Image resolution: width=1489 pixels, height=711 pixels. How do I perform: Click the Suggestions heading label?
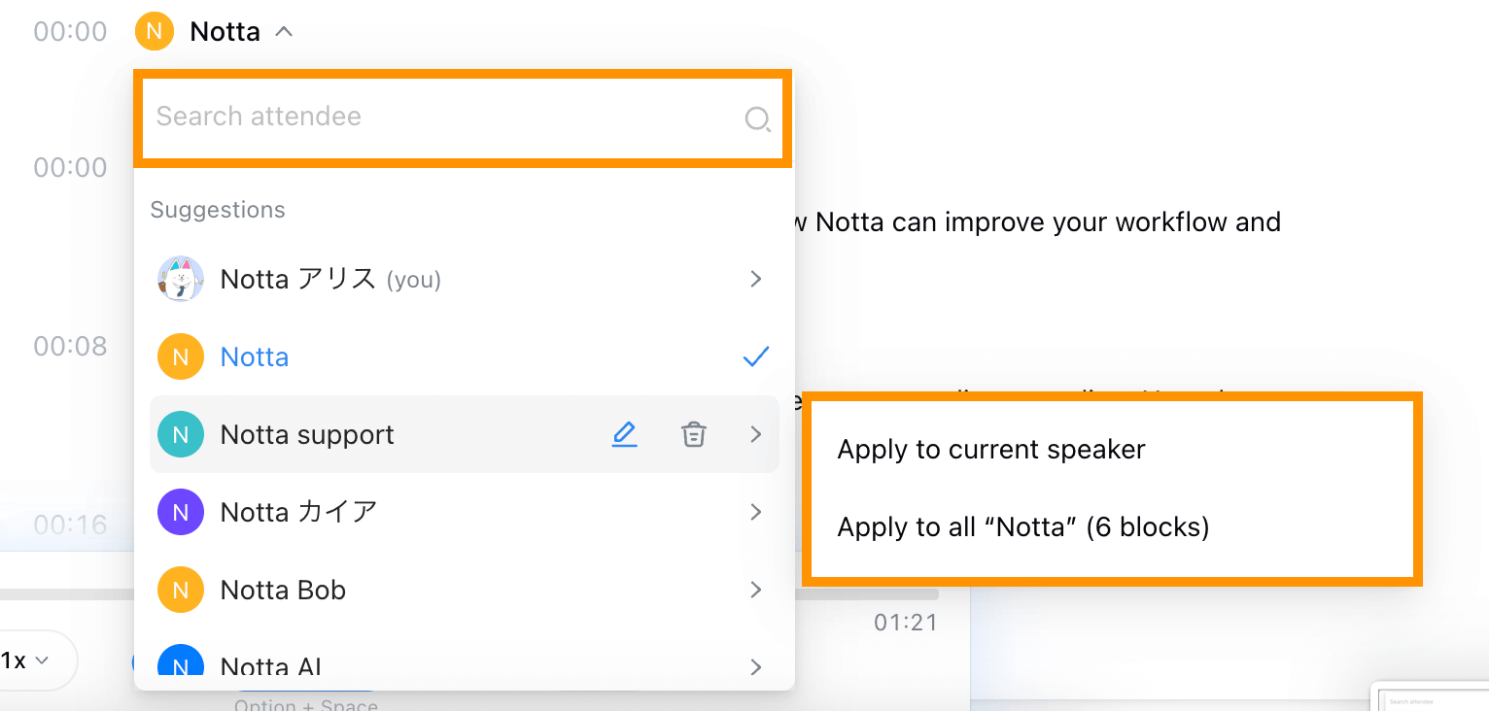point(218,210)
